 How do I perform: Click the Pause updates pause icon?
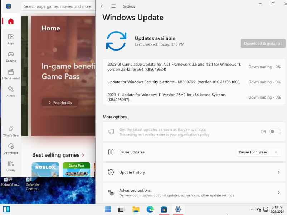pos(111,152)
